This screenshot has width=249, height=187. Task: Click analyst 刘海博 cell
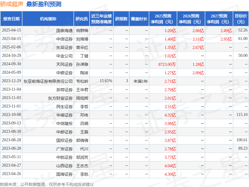pyautogui.click(x=82, y=39)
